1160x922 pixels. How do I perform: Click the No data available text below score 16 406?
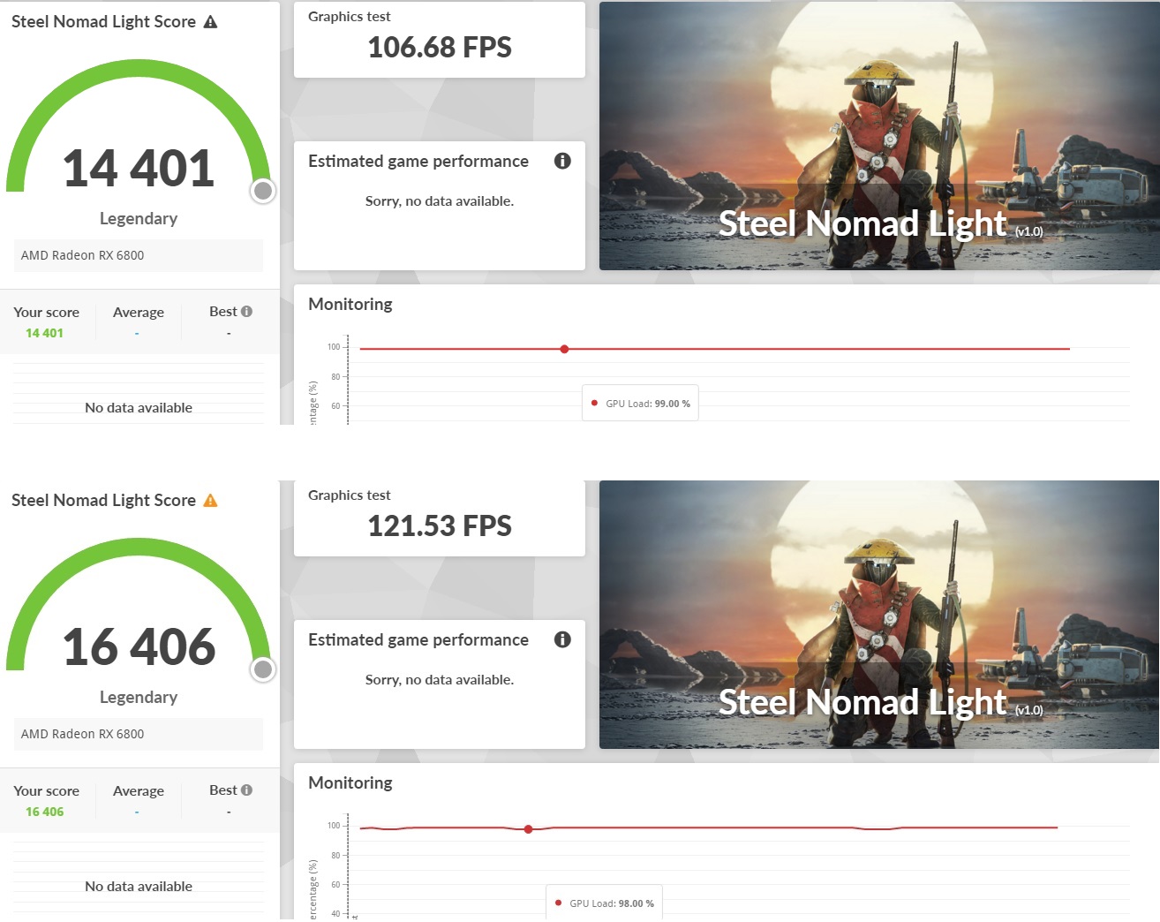pyautogui.click(x=139, y=886)
